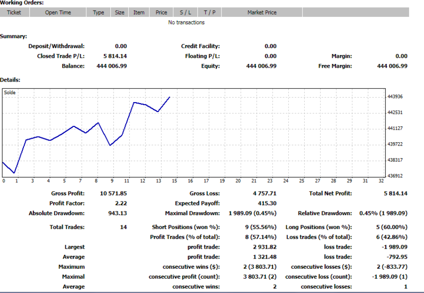
Task: Click the Maximal Drawdown value
Action: pos(253,214)
